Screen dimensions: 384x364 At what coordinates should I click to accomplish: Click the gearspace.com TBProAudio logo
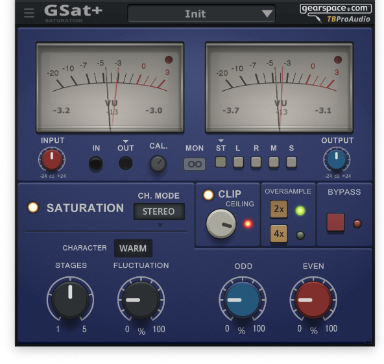click(x=335, y=13)
